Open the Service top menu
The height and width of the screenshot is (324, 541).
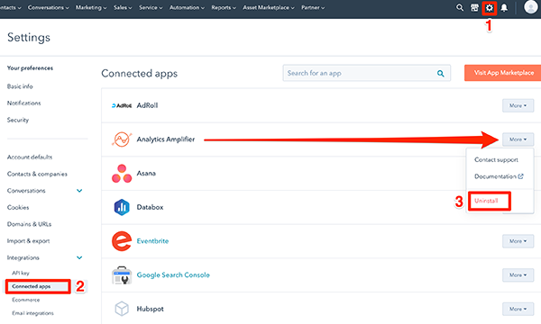(x=151, y=7)
